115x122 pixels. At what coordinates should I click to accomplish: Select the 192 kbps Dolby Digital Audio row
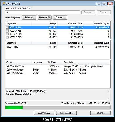click(58, 73)
